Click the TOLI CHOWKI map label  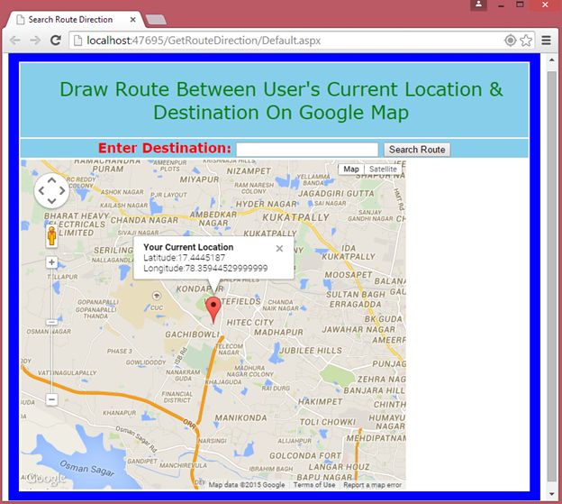pyautogui.click(x=327, y=422)
